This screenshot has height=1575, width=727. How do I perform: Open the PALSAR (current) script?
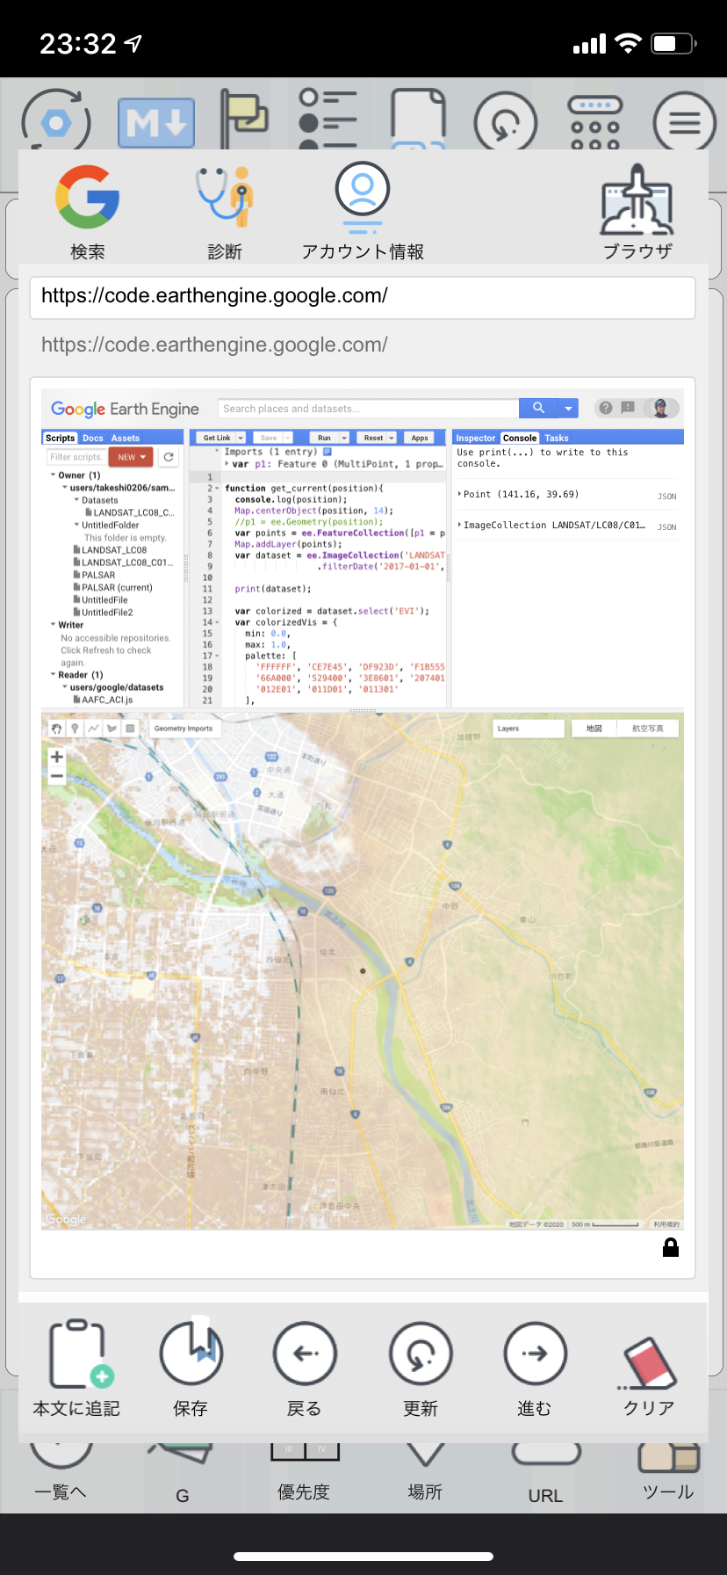coord(117,588)
